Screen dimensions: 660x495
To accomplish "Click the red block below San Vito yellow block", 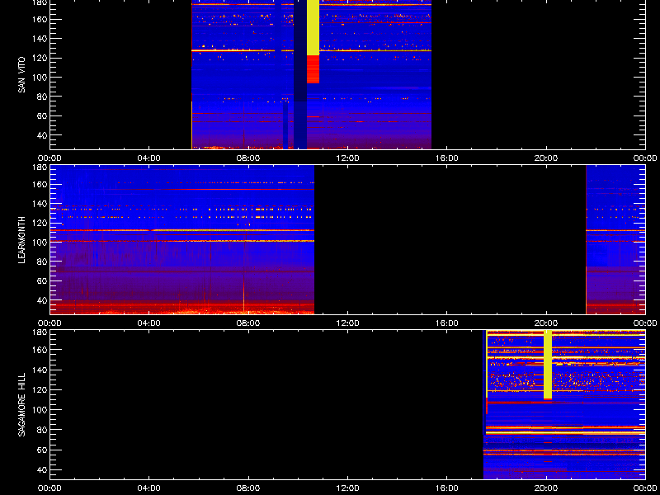I will (313, 69).
